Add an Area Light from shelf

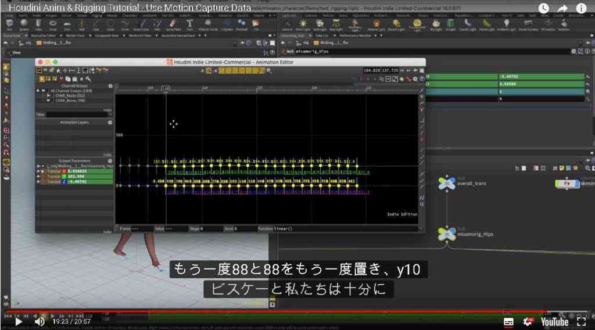(x=336, y=24)
